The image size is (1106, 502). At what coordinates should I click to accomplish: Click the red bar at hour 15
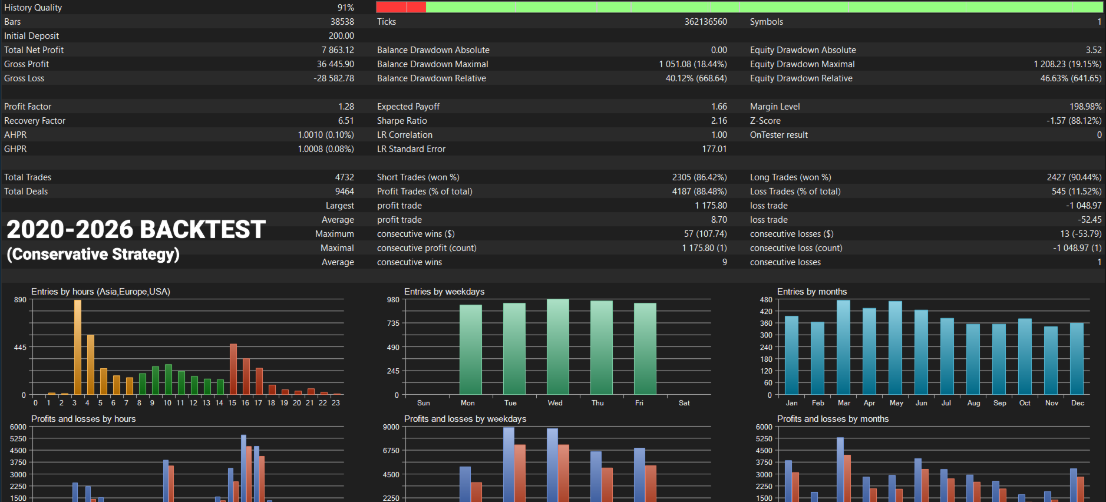coord(233,369)
